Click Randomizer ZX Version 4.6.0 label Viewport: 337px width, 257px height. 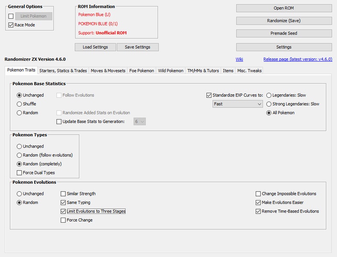pos(35,60)
